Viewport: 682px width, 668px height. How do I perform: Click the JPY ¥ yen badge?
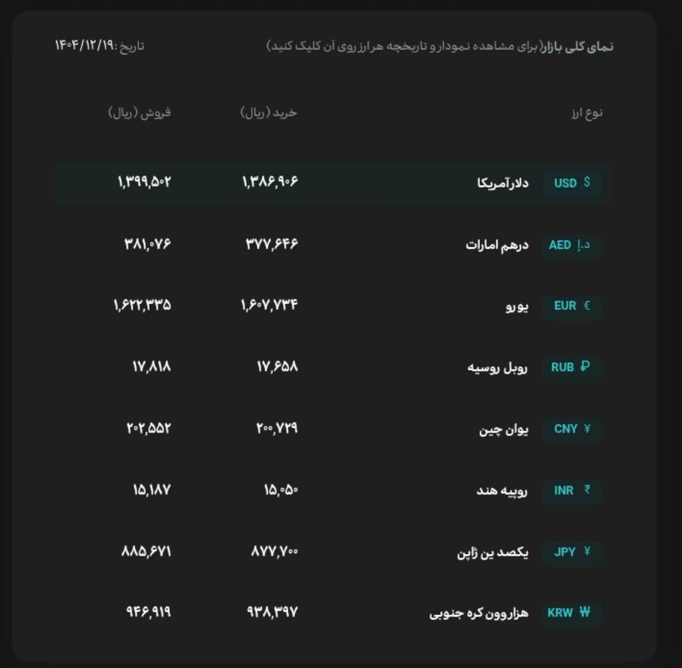click(571, 551)
